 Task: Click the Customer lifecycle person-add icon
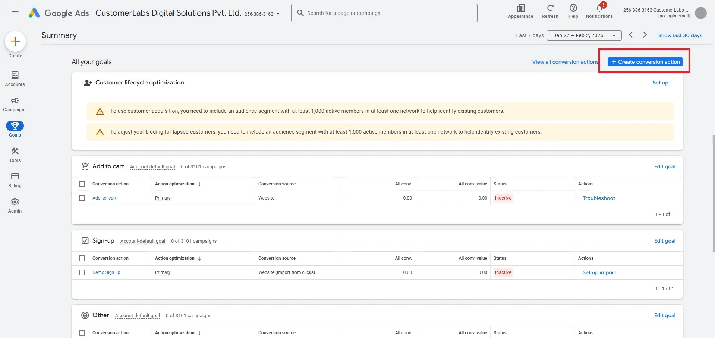(x=88, y=83)
